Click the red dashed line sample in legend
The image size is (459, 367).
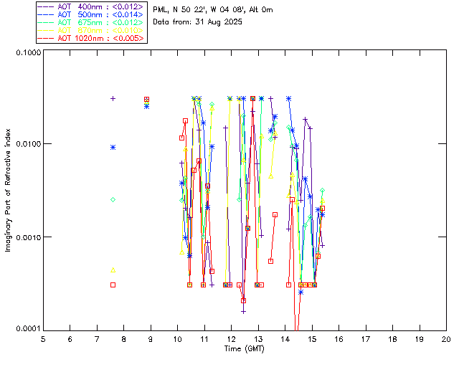pyautogui.click(x=46, y=38)
